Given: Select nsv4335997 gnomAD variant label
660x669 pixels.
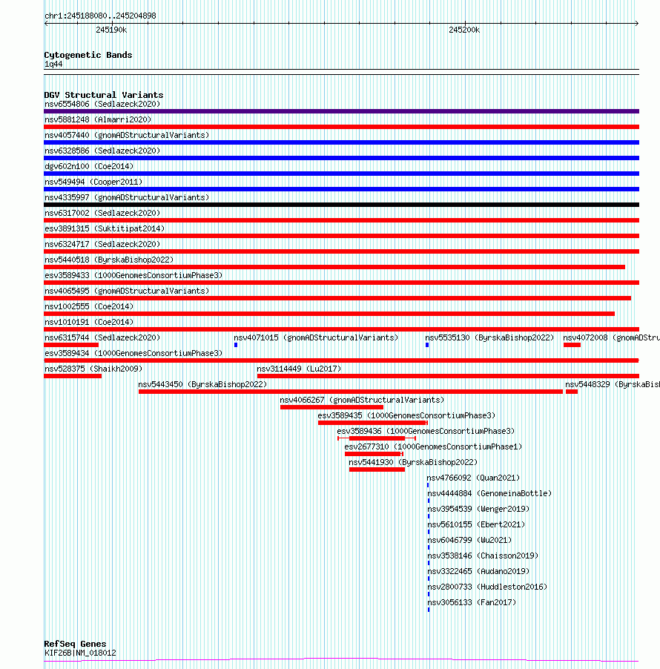Looking at the screenshot, I should (x=127, y=197).
